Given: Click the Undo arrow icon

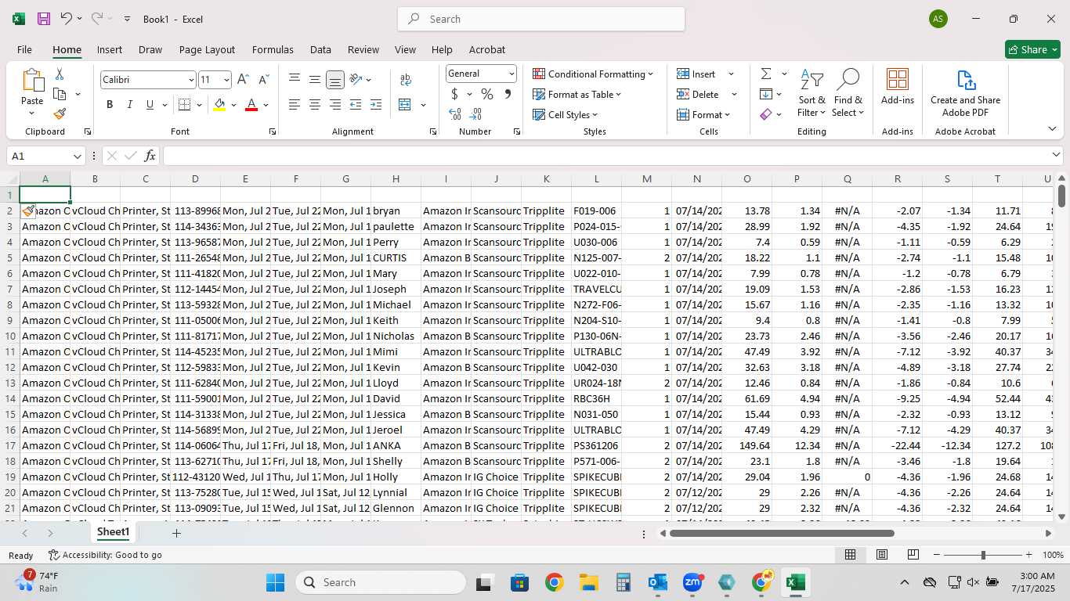Looking at the screenshot, I should (x=66, y=19).
